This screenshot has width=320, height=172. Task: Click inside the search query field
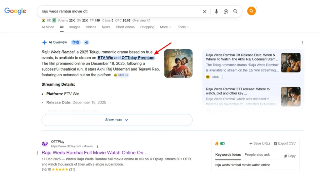[120, 12]
